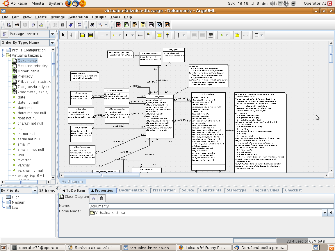Screen dimensions: 335x251
Task: Open the Order By Type, Name dropdown
Action: tap(52, 43)
